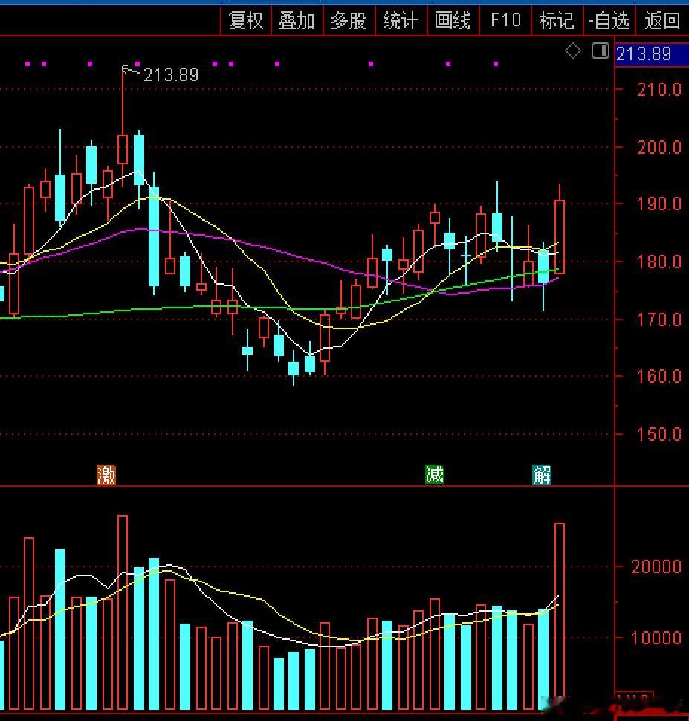The width and height of the screenshot is (689, 721).
Task: Click the 170.0 axis label
Action: 659,320
